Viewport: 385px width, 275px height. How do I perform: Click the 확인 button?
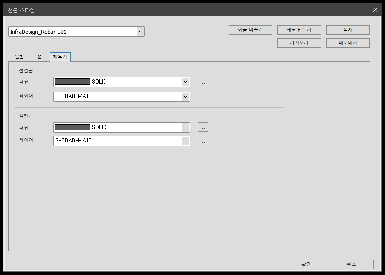pyautogui.click(x=306, y=264)
